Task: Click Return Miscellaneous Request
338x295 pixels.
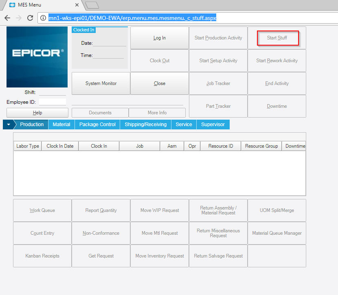Action: pyautogui.click(x=218, y=233)
